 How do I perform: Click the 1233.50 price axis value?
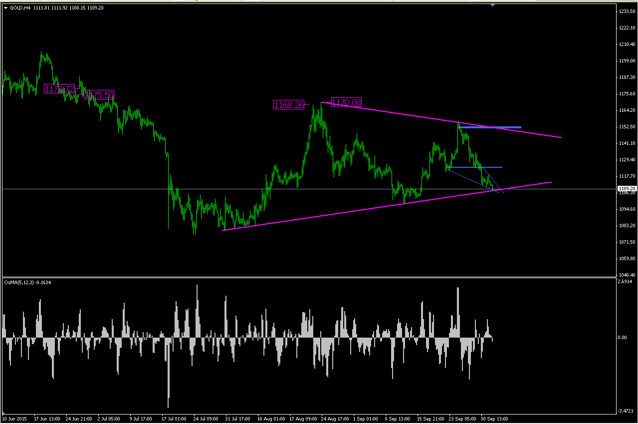(x=627, y=11)
